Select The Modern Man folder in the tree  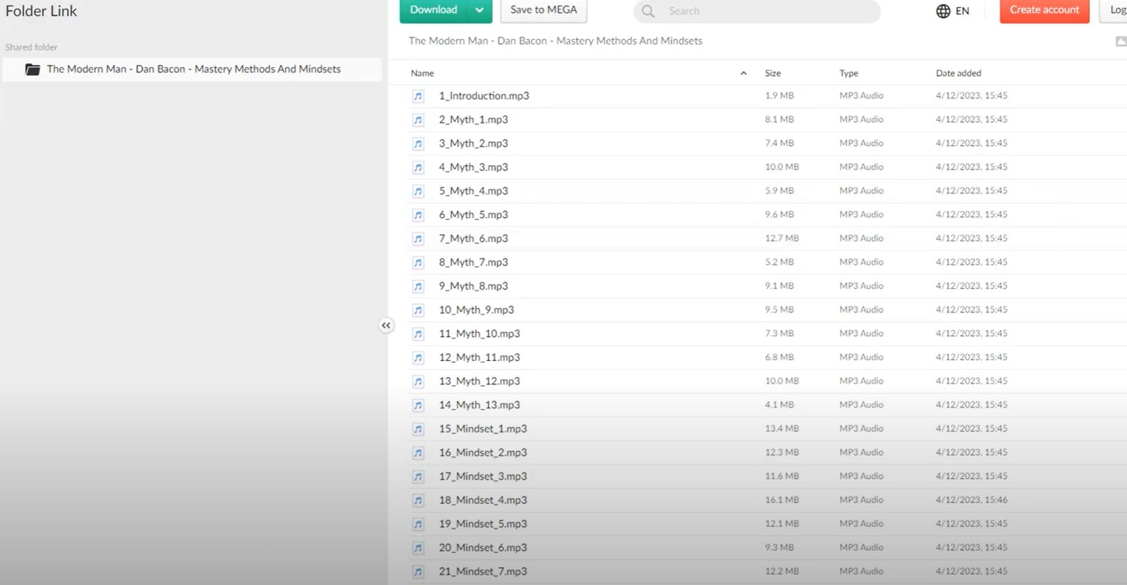(192, 69)
